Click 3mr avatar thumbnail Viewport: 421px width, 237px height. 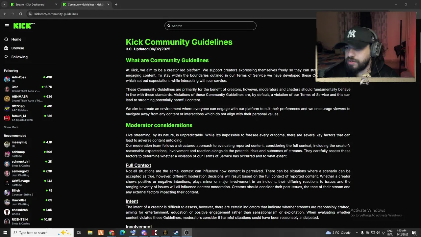pos(7,89)
